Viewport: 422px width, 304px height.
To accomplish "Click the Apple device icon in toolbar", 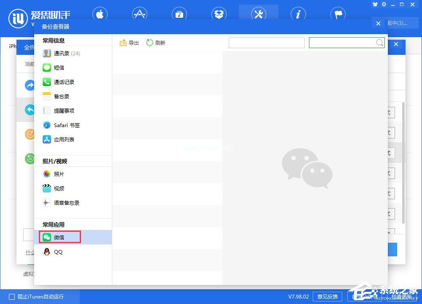I will [100, 14].
